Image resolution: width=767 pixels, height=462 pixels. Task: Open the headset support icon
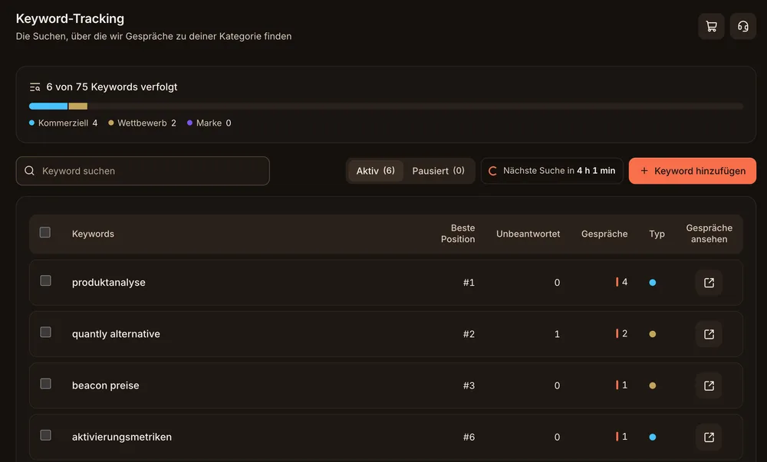click(x=743, y=26)
